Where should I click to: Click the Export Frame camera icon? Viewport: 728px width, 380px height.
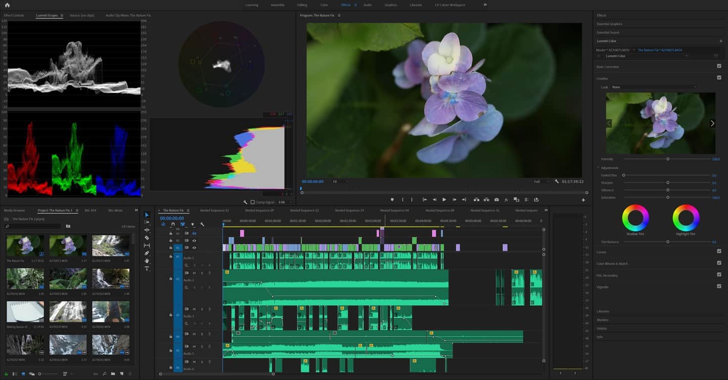click(x=496, y=200)
